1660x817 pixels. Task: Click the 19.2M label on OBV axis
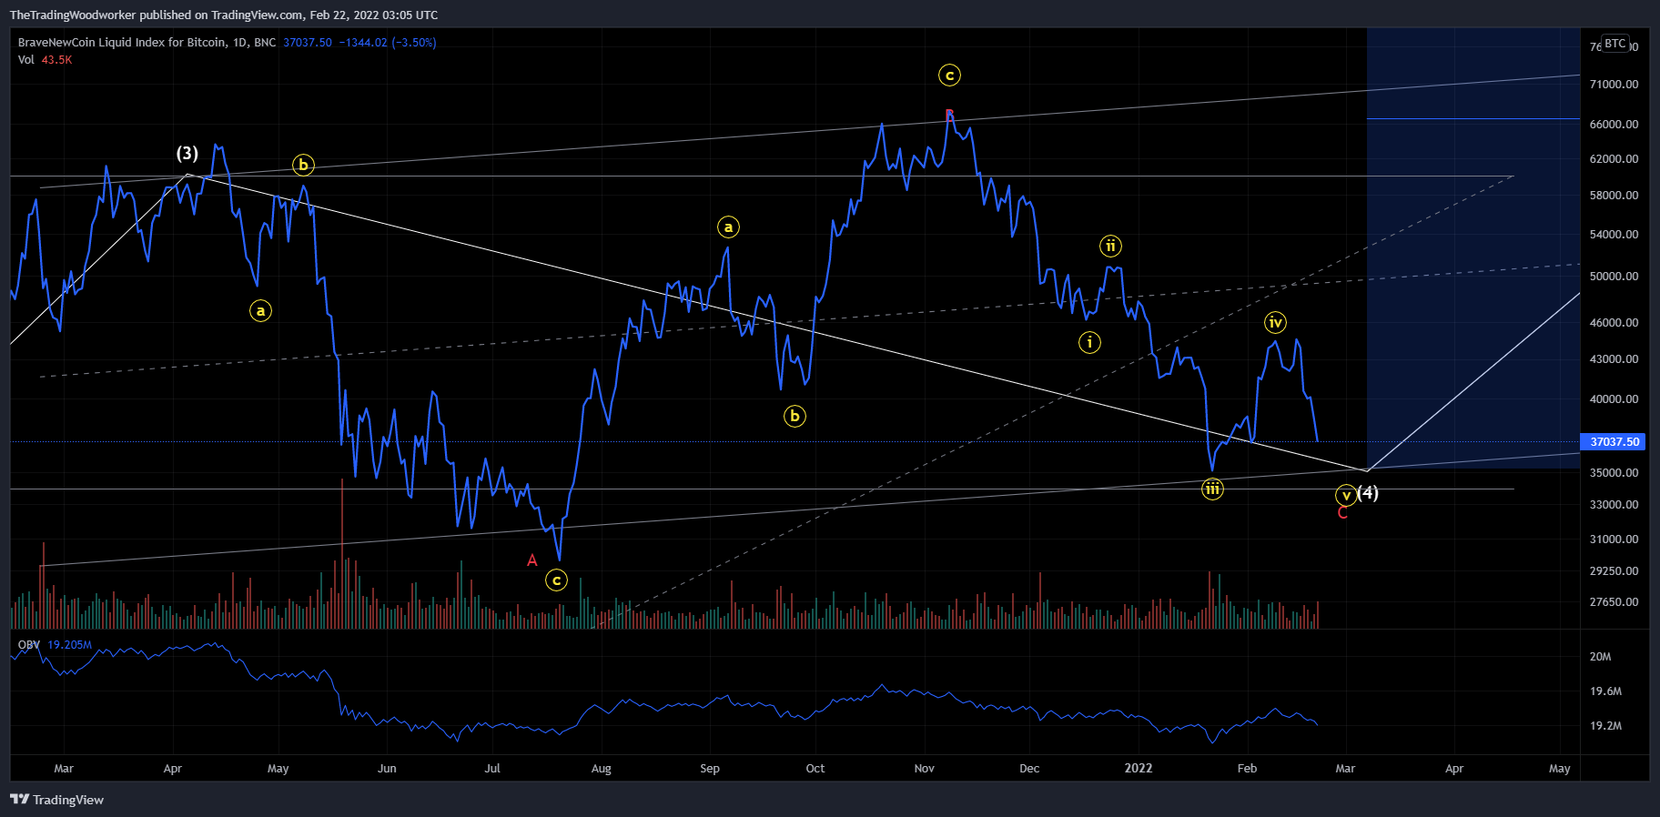click(1605, 726)
